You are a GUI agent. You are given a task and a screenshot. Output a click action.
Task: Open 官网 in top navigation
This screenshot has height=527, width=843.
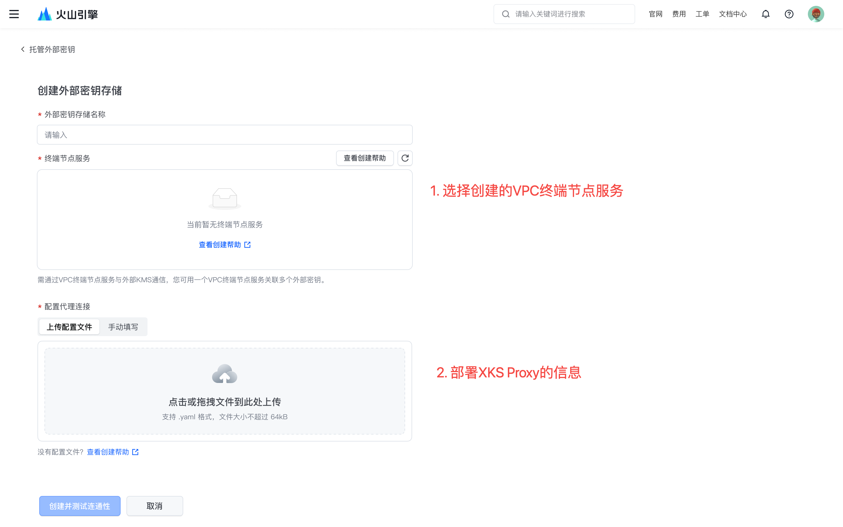655,14
